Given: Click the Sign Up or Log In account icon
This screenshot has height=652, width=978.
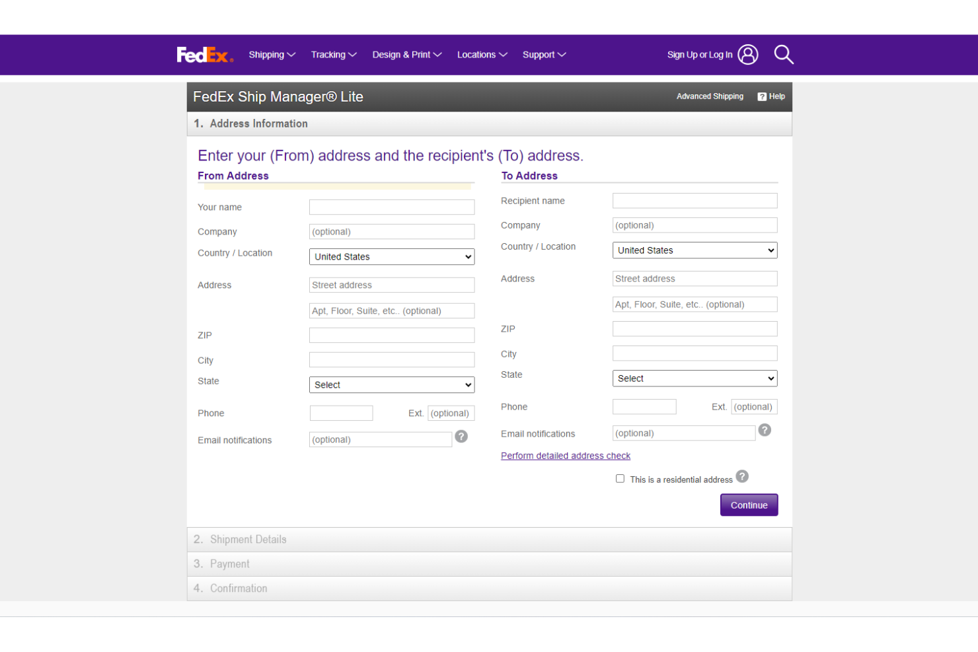Looking at the screenshot, I should tap(747, 55).
